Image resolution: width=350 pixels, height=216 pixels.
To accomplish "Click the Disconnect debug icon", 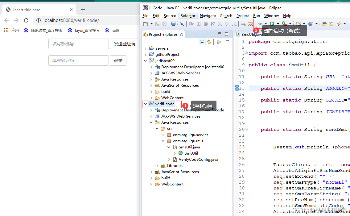I will coord(213,24).
